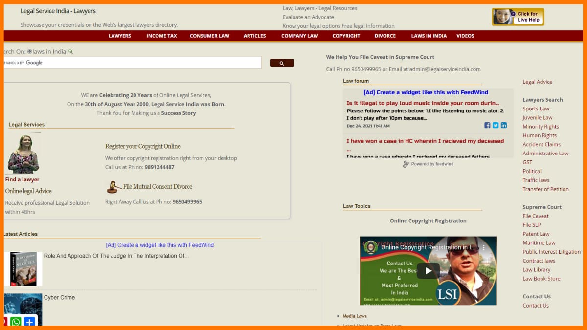Go to the COPYRIGHT navigation item
This screenshot has height=330, width=587.
pos(346,36)
